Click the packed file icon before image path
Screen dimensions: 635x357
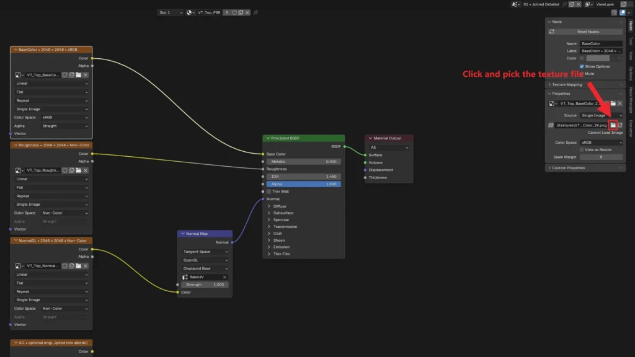(x=551, y=125)
